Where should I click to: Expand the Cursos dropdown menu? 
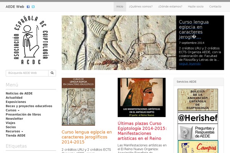13,110
